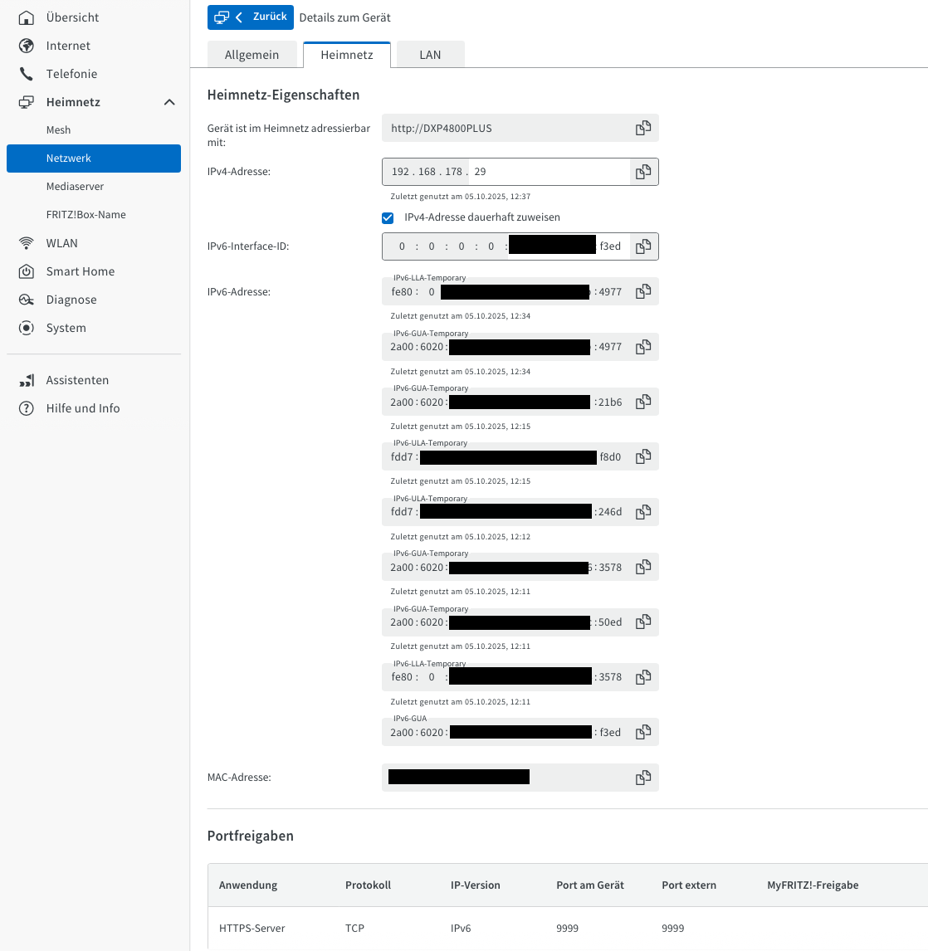The image size is (928, 951).
Task: Click the first IPv6 Interface-ID field
Action: 402,246
